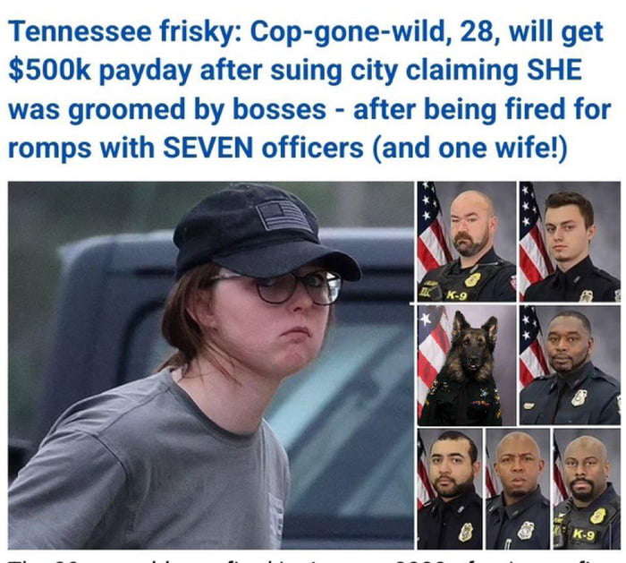
Task: Click the large photo of woman in black cap
Action: click(211, 365)
